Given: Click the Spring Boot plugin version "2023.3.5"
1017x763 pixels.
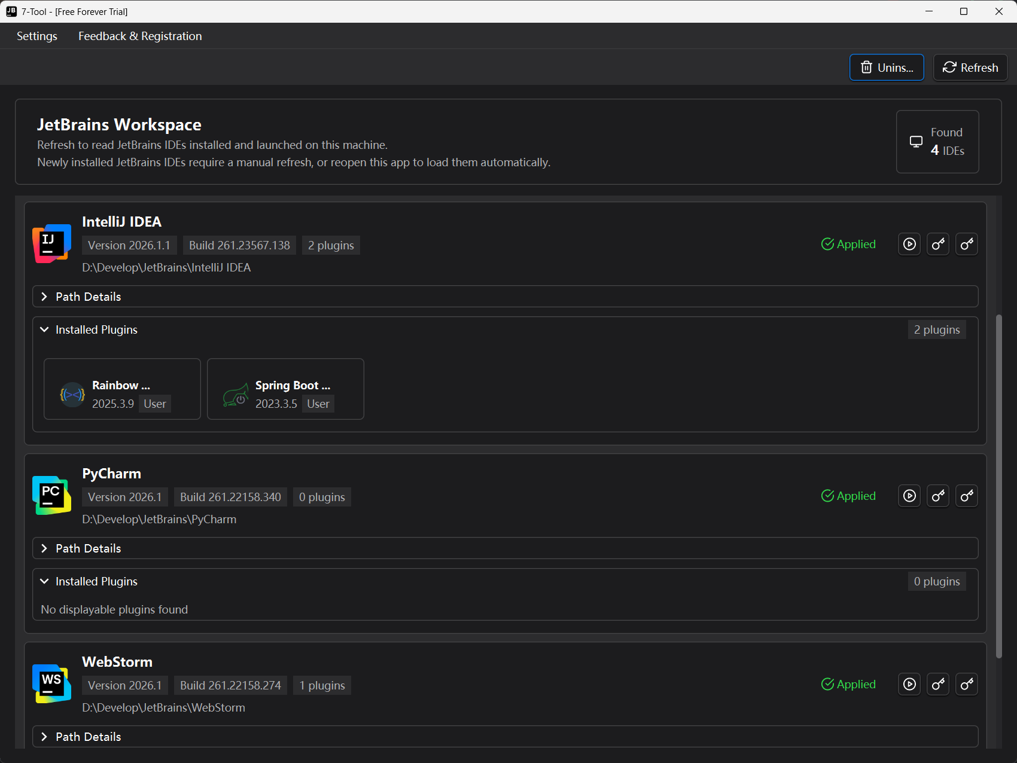Looking at the screenshot, I should click(x=276, y=404).
